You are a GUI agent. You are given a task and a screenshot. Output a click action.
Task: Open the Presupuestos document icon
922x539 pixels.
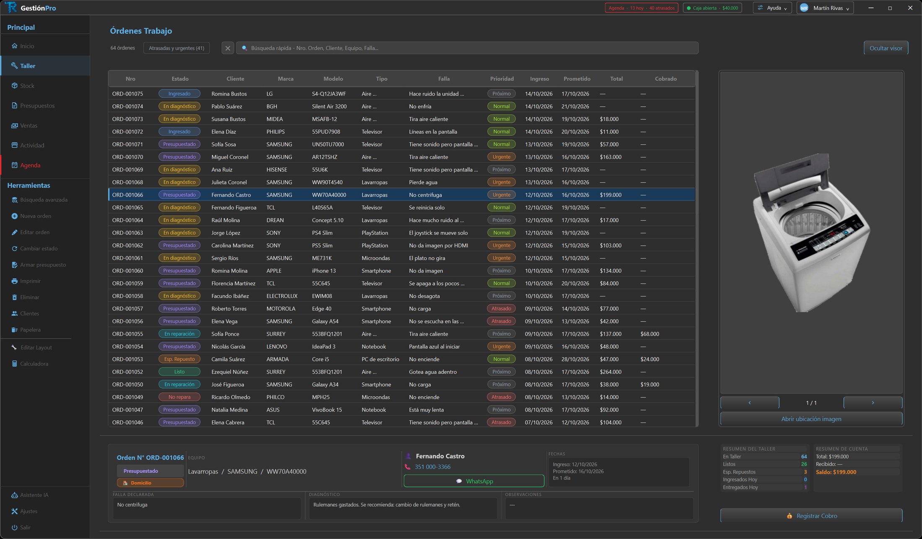point(14,105)
